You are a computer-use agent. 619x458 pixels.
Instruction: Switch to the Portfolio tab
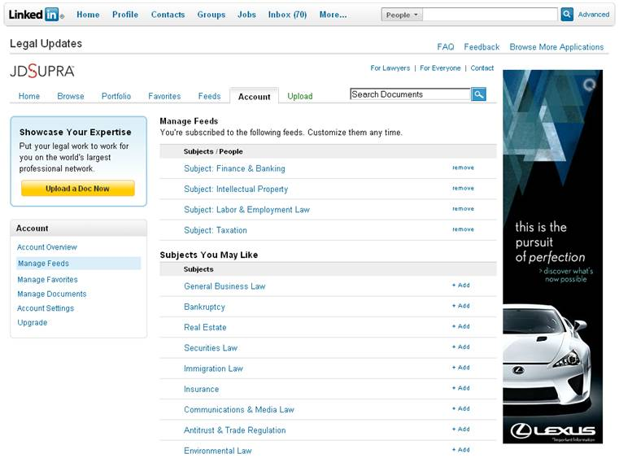click(116, 96)
